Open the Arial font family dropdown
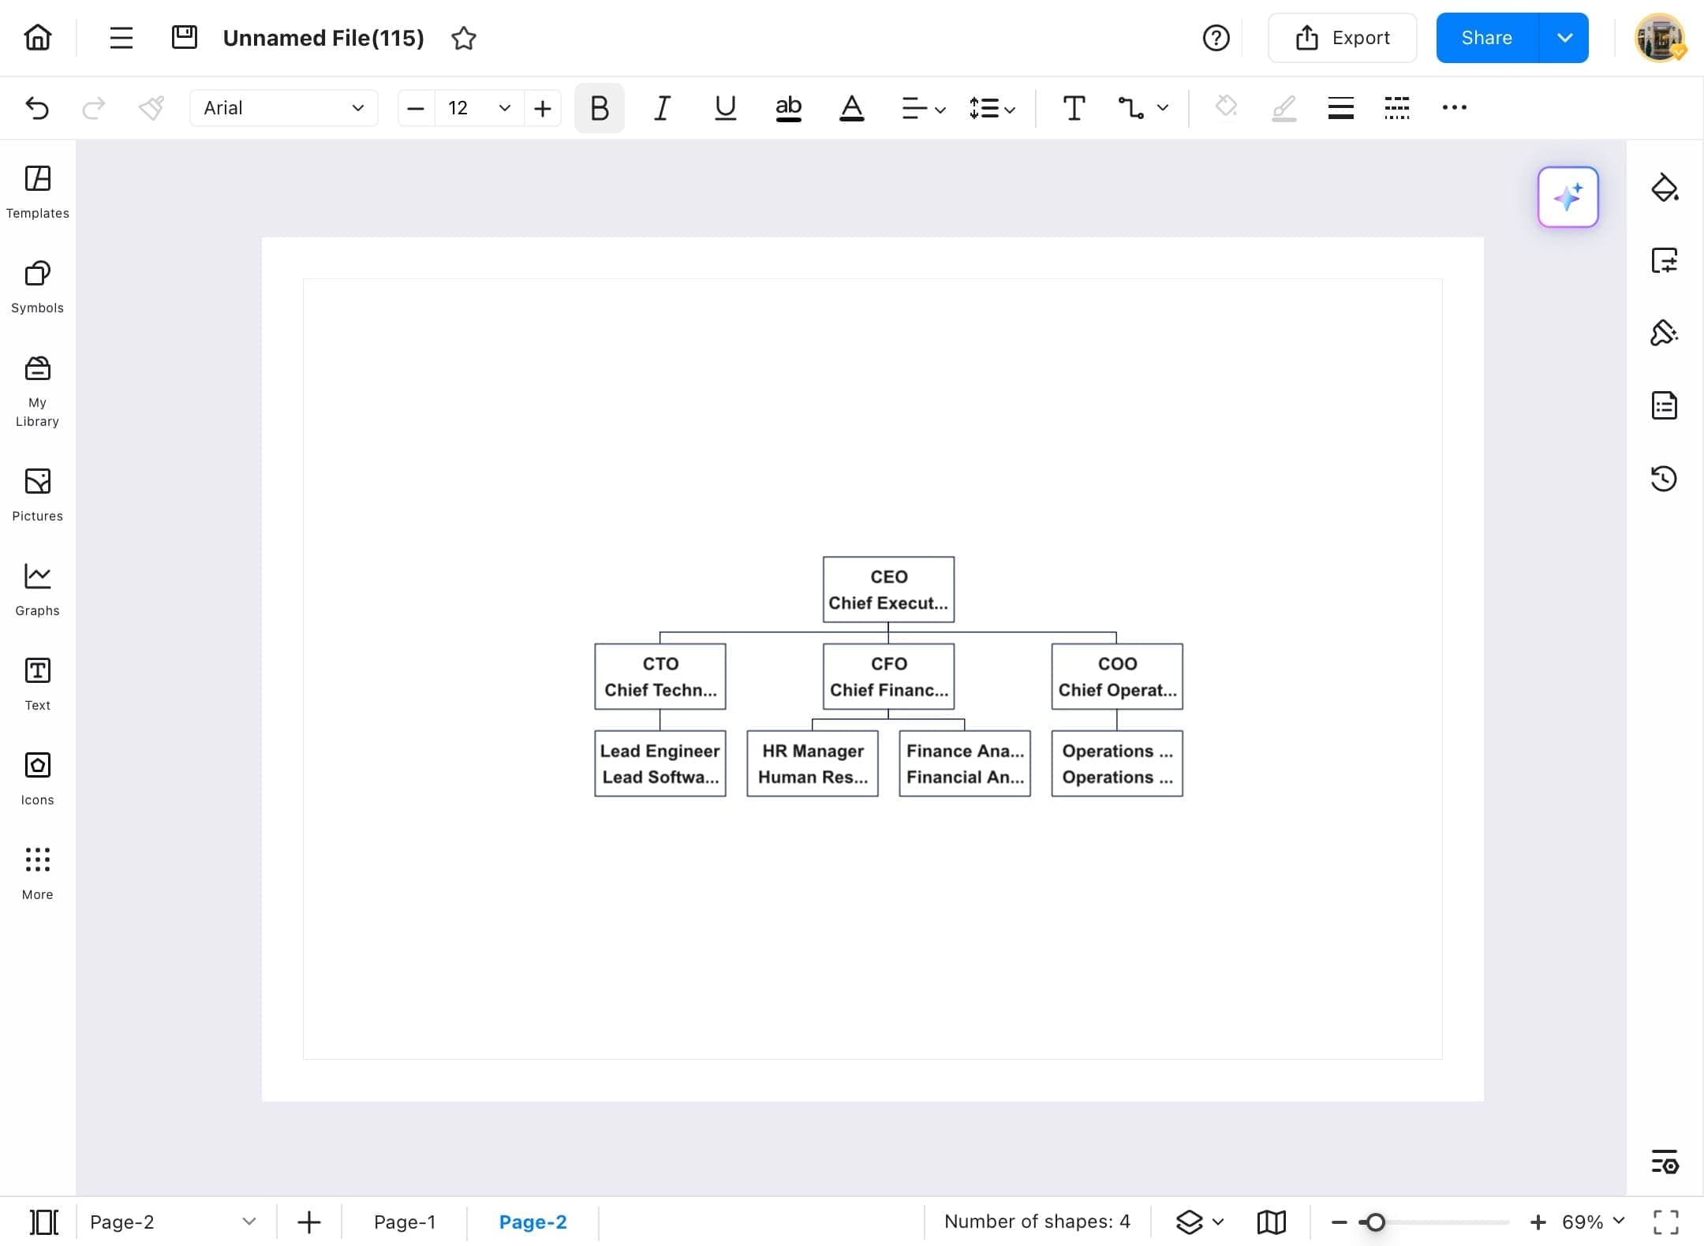Image resolution: width=1704 pixels, height=1246 pixels. point(283,108)
